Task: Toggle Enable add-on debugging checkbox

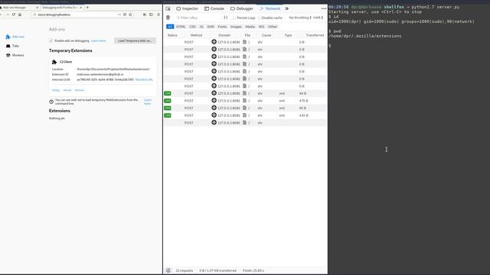Action: (51, 40)
